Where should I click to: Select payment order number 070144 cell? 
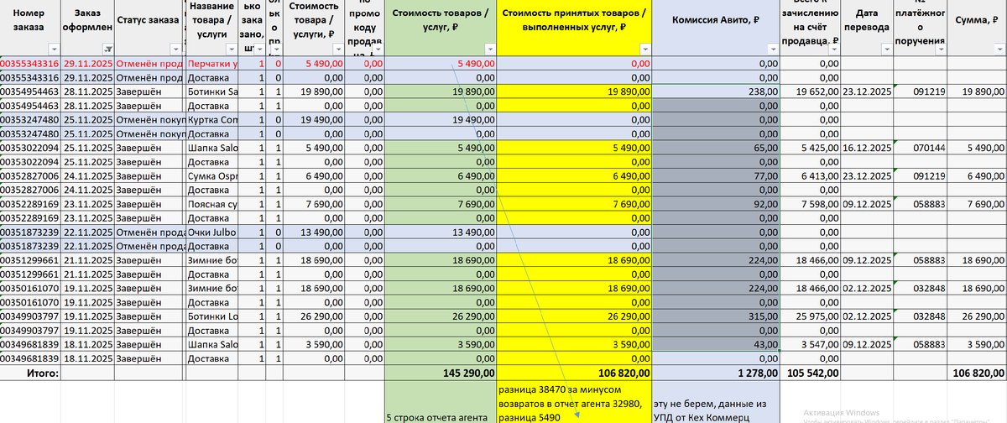(x=921, y=149)
